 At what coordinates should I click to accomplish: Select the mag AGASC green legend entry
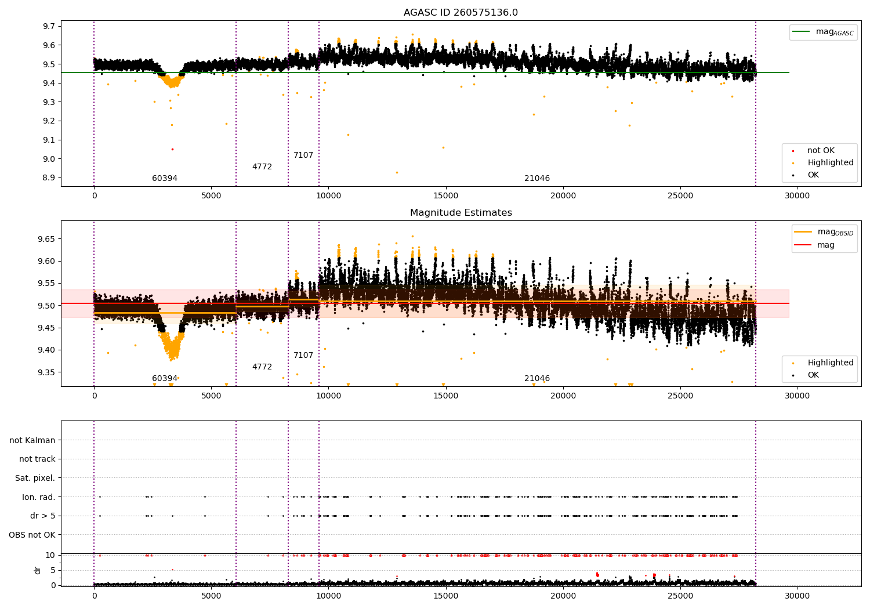(823, 32)
